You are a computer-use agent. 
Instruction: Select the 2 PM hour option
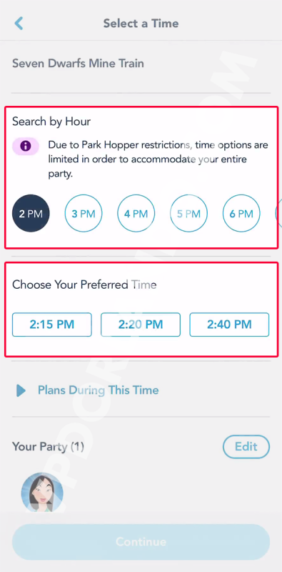pyautogui.click(x=31, y=213)
